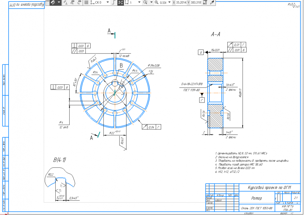Toggle the snap magnet tool
The width and height of the screenshot is (304, 215).
tap(53, 2)
